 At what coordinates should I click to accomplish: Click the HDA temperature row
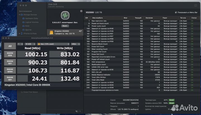tap(142, 62)
